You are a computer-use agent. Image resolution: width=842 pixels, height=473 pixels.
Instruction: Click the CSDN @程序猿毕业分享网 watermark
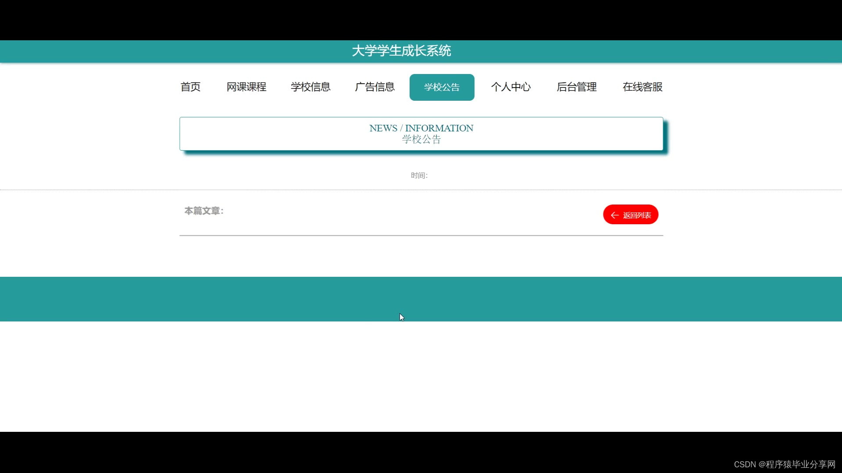(784, 464)
